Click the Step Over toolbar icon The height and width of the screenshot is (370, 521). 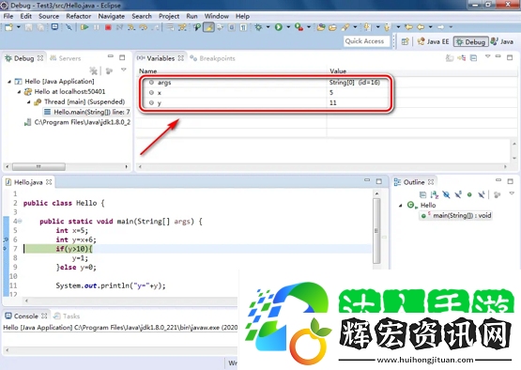coord(144,27)
